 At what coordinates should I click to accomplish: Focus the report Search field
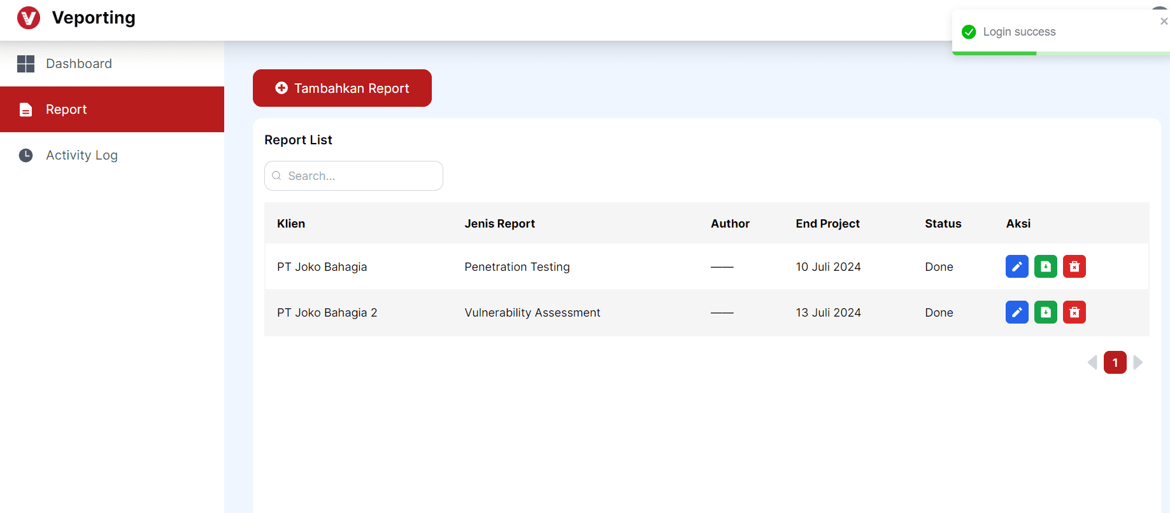(353, 175)
